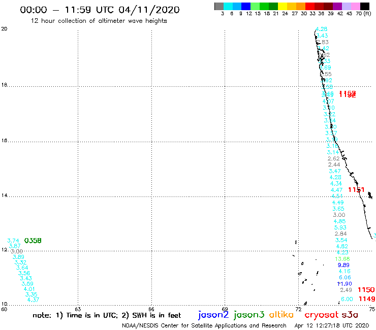Click the 4.16 wave height value
Screen dimensions: 376x330
(x=344, y=271)
